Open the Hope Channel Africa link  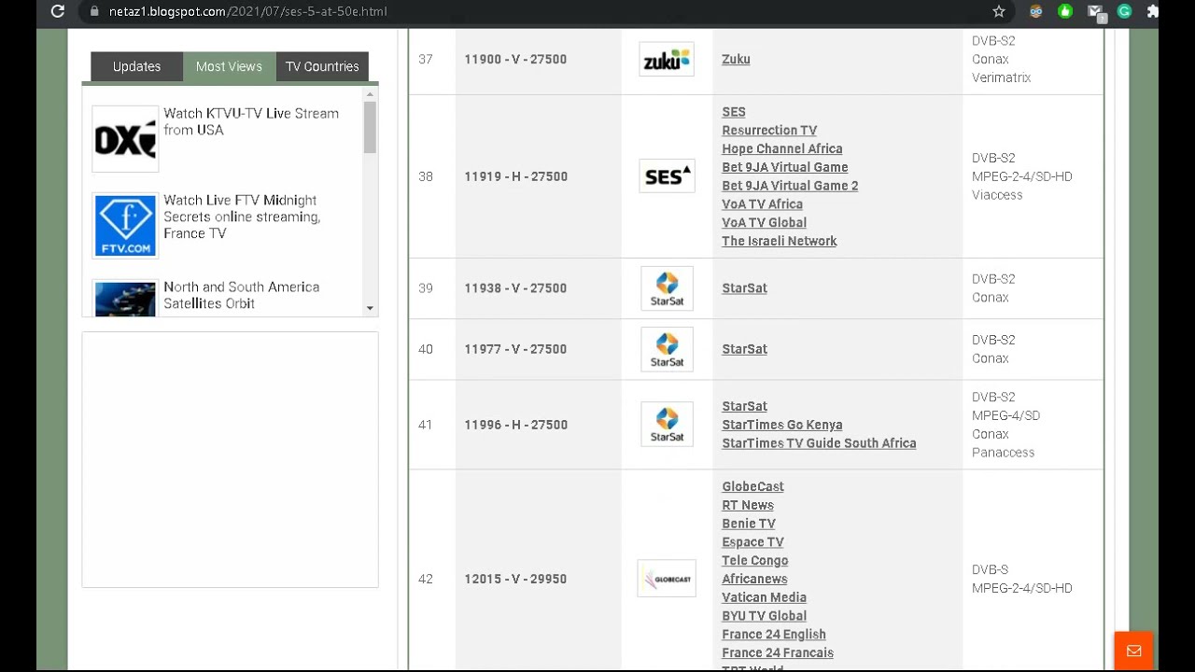point(782,148)
